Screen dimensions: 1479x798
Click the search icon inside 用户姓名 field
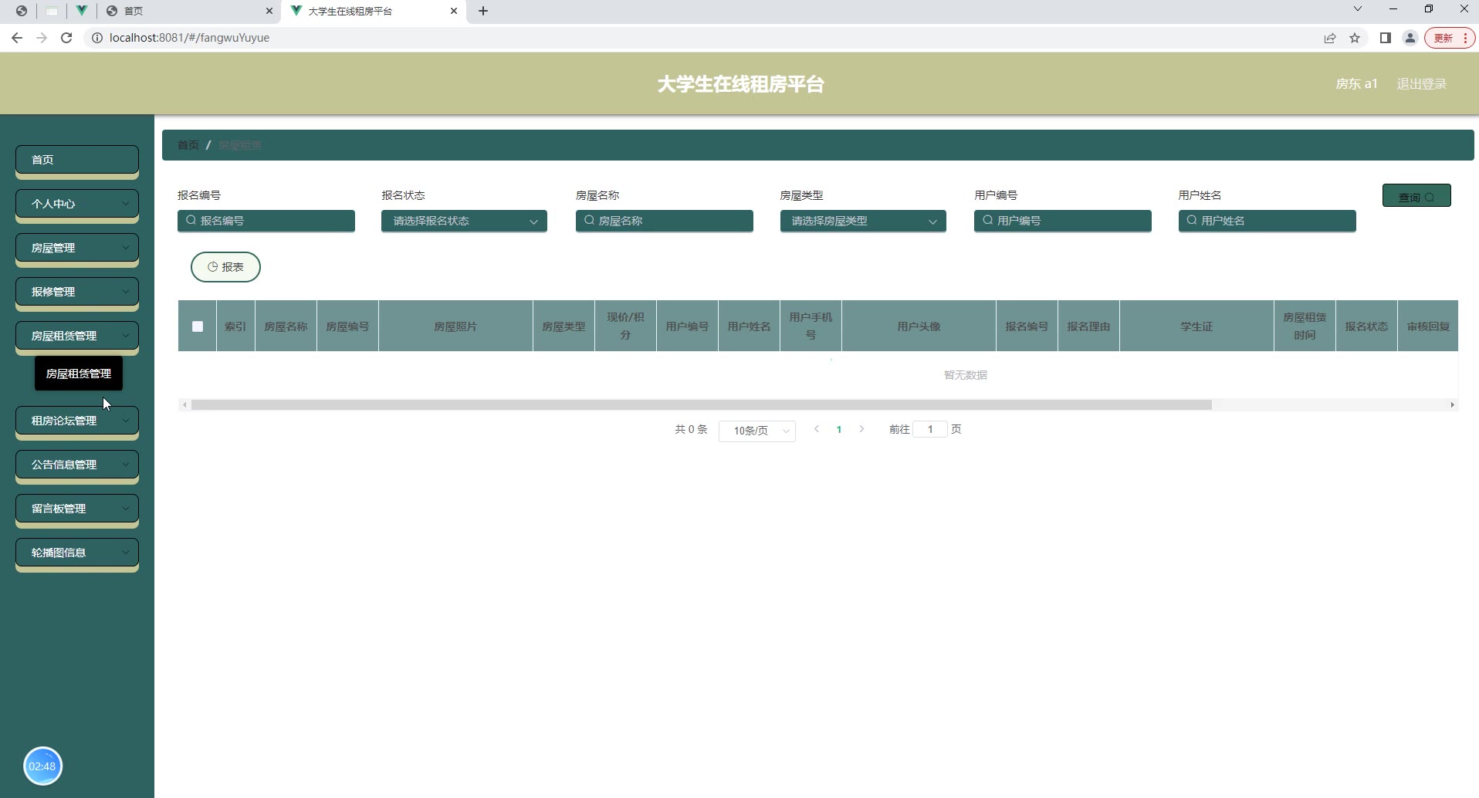click(1192, 221)
